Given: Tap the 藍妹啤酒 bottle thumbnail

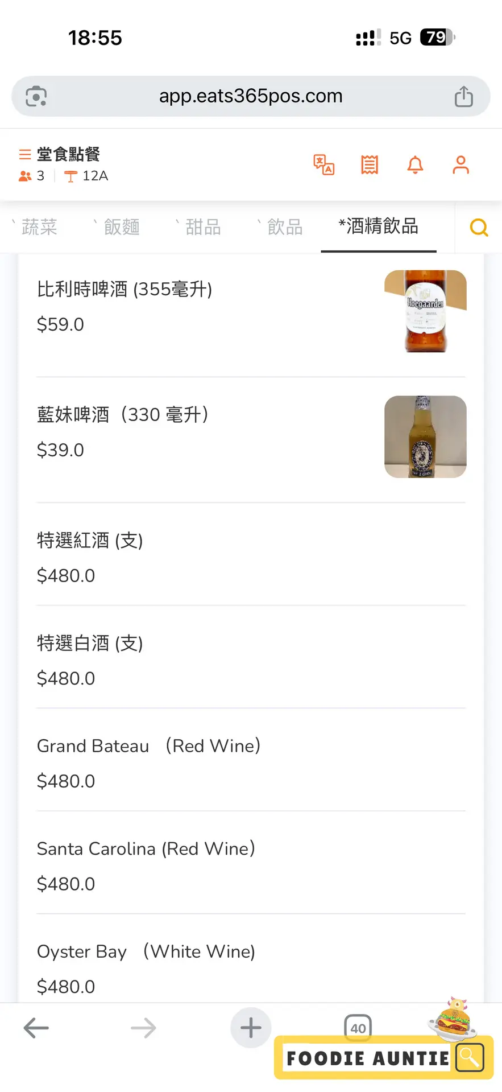Looking at the screenshot, I should (x=425, y=437).
